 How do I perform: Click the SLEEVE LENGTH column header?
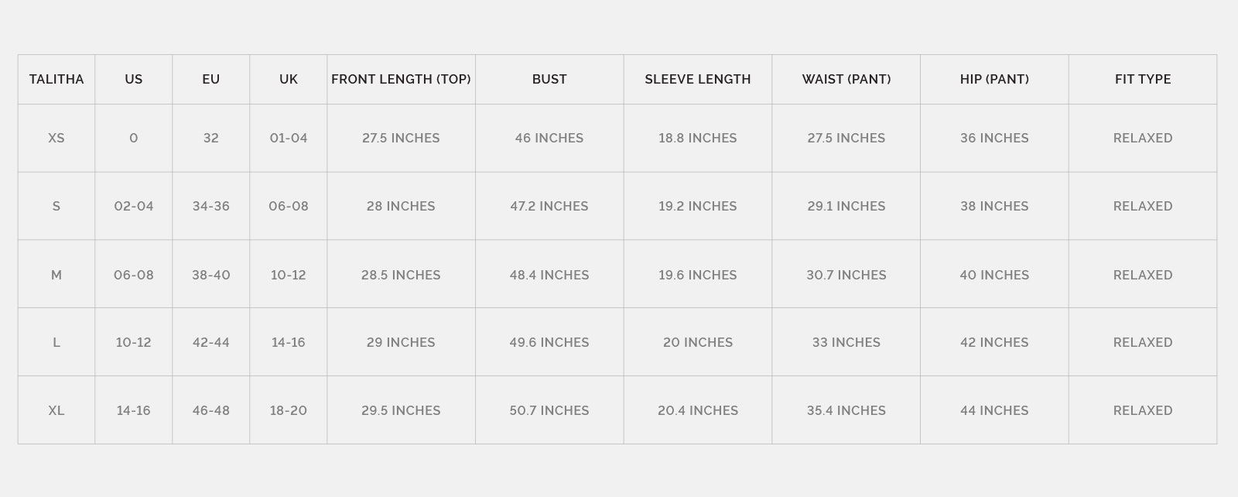[x=697, y=79]
